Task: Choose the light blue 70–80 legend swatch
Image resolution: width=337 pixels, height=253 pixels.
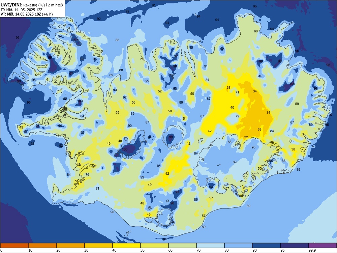Action: click(x=210, y=246)
